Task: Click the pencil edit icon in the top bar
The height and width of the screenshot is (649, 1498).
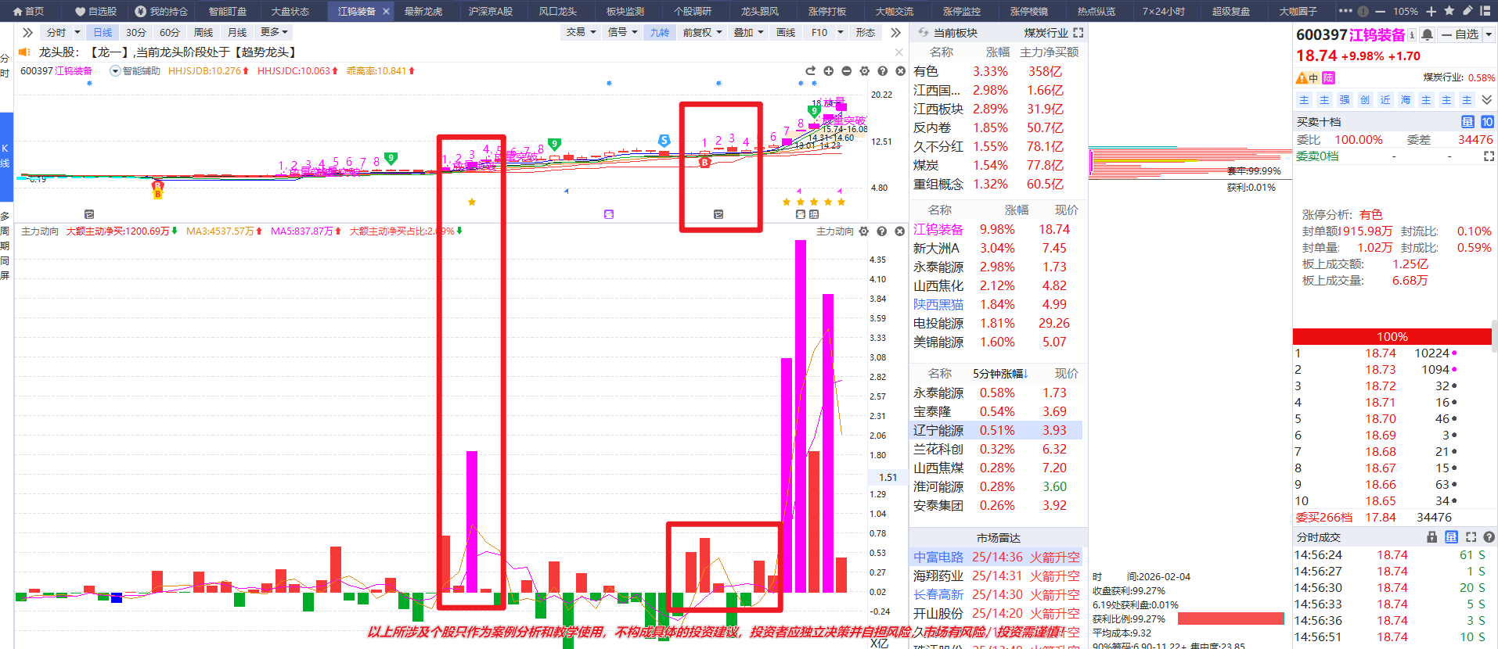Action: [x=1467, y=11]
